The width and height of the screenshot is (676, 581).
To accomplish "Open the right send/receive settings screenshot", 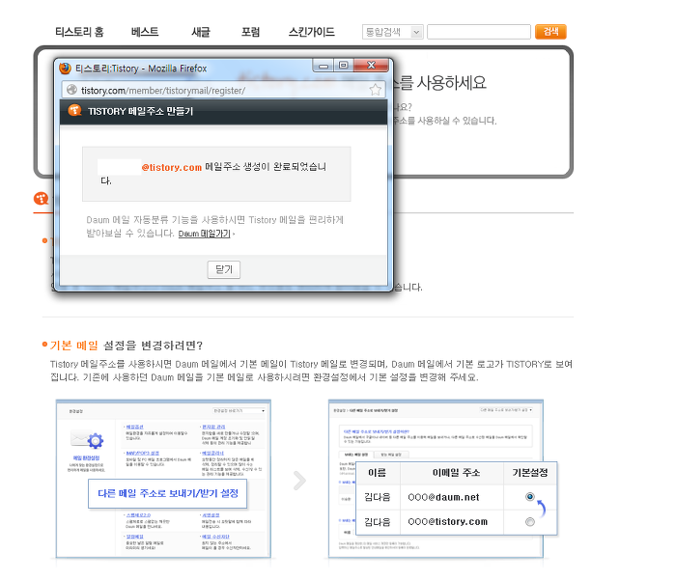I will point(436,479).
